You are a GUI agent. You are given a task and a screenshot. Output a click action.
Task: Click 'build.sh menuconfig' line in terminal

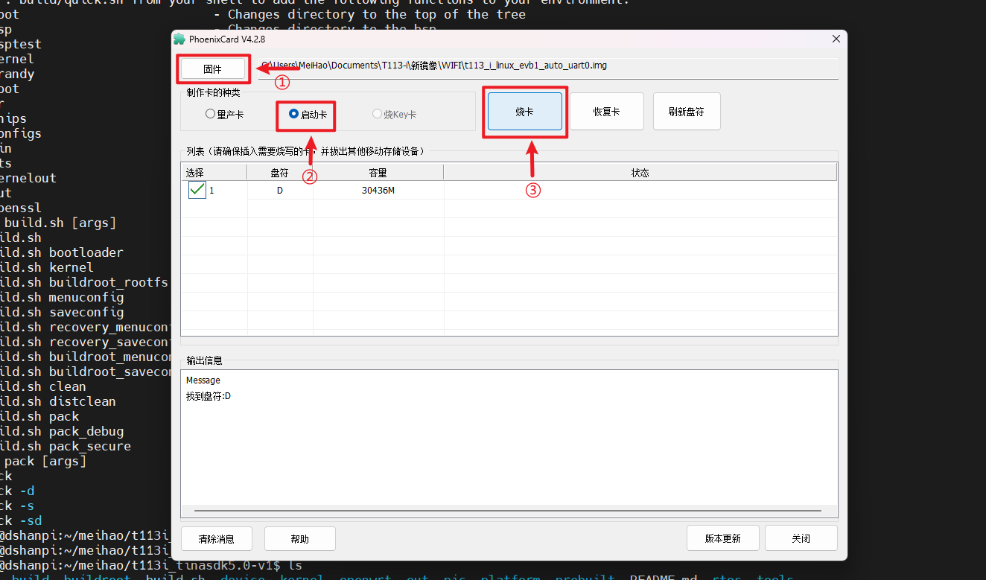point(62,297)
